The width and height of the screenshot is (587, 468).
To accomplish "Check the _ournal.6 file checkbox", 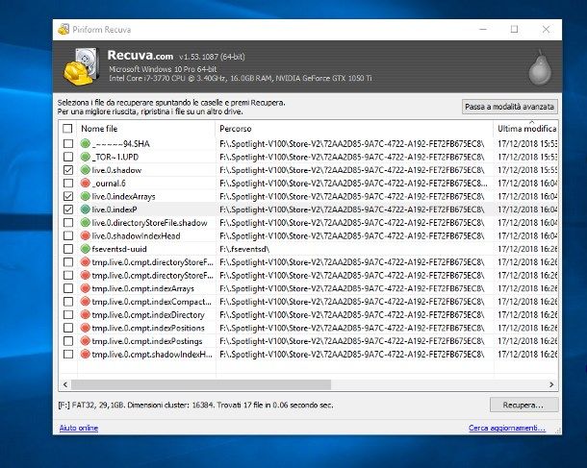I will (68, 184).
